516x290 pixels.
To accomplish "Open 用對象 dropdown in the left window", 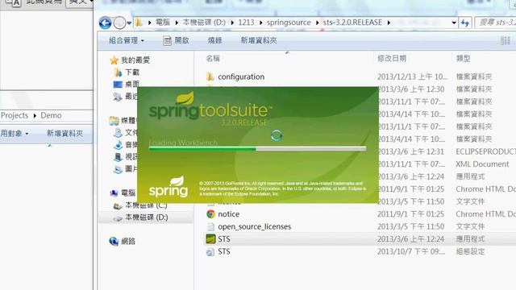I will (x=15, y=133).
